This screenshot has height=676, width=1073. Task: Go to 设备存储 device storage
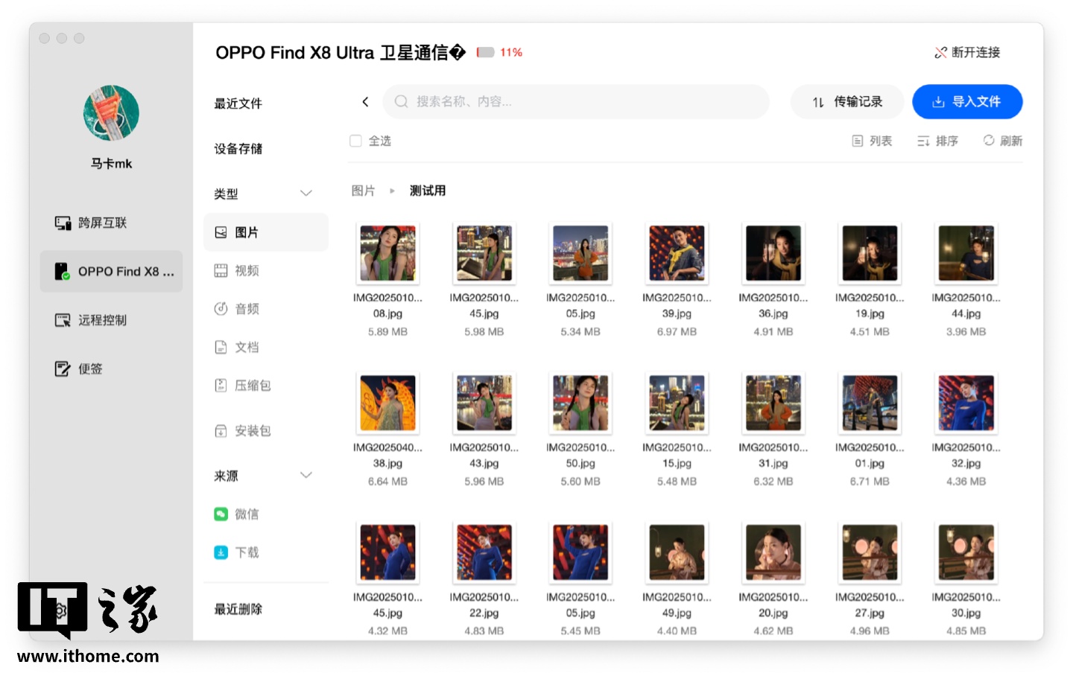(238, 149)
